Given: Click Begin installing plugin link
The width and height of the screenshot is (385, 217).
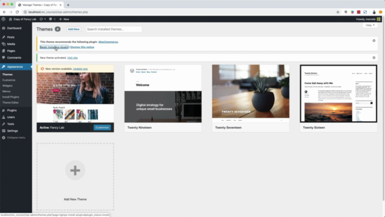Looking at the screenshot, I should (54, 47).
